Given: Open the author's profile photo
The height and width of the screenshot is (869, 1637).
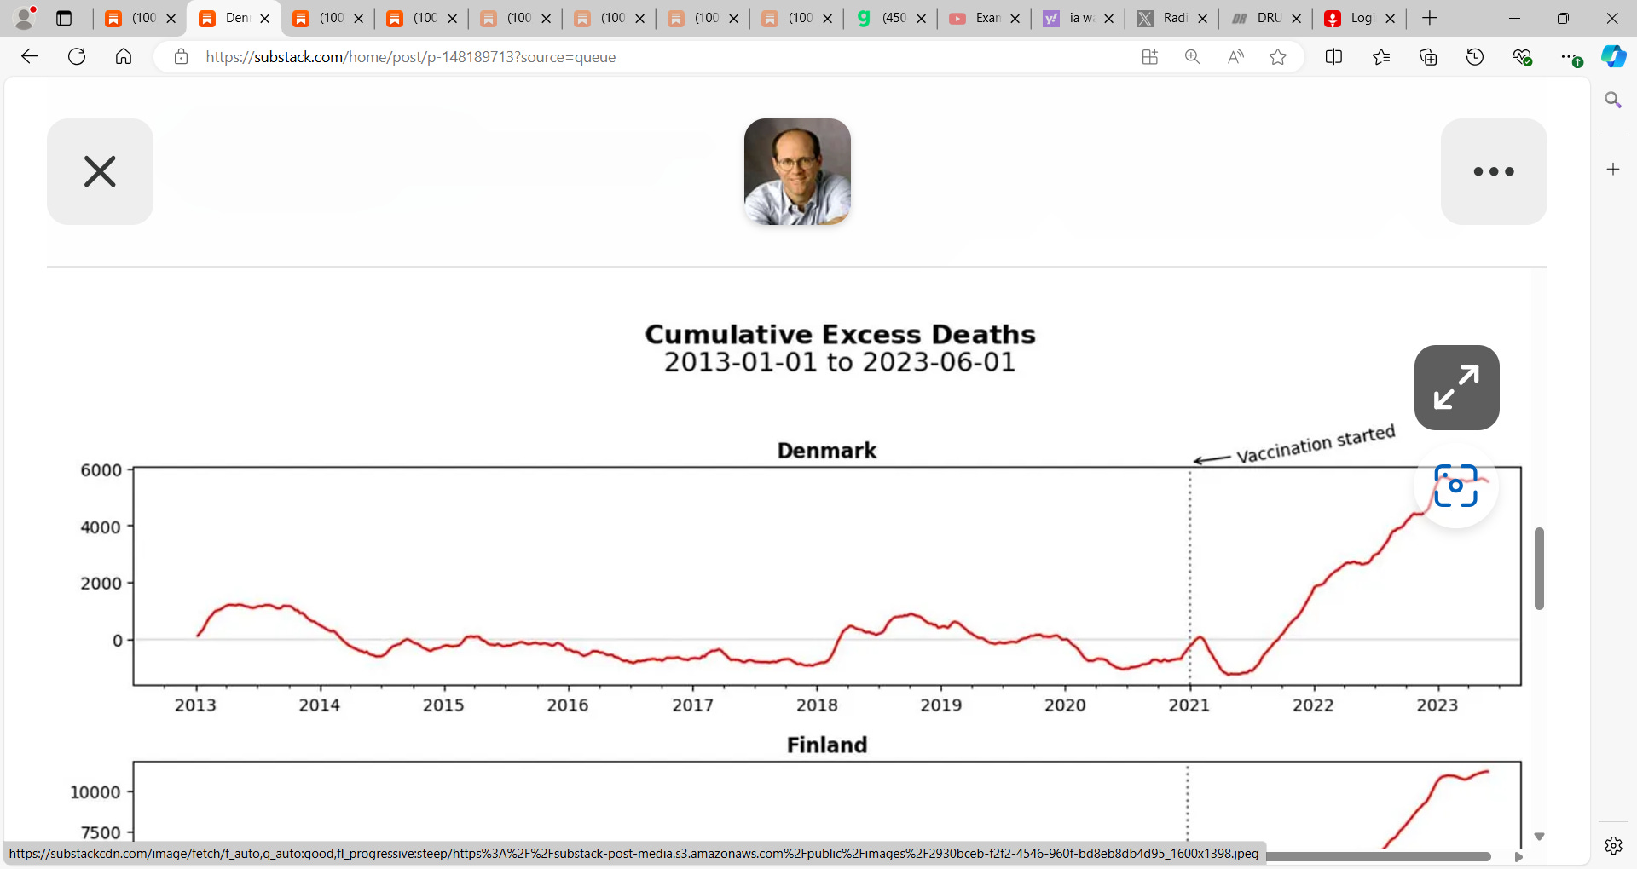Looking at the screenshot, I should click(x=797, y=171).
